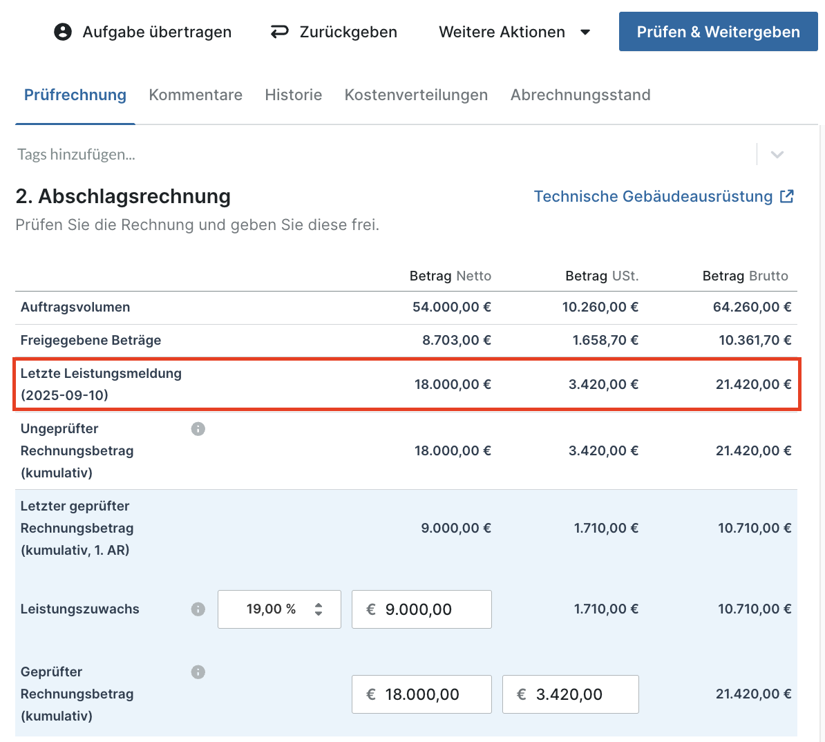Click the person icon beside Aufgabe übertragen
This screenshot has height=742, width=825.
point(63,32)
